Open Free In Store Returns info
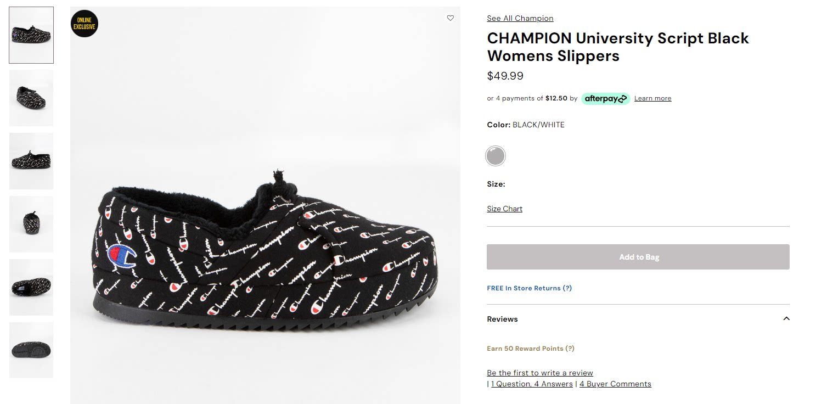Viewport: 816px width, 404px height. tap(529, 288)
